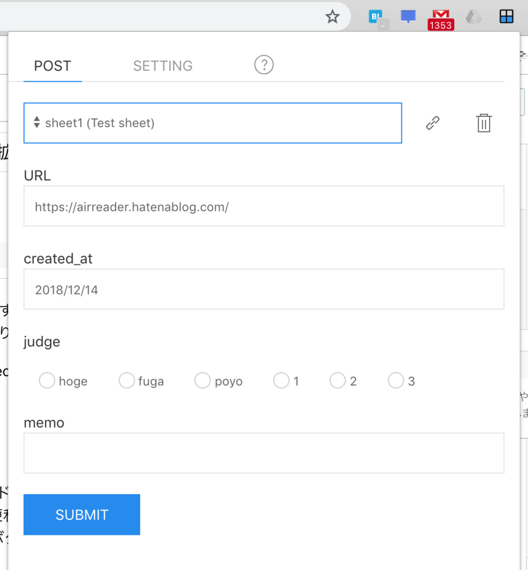Click the memo field label
This screenshot has width=528, height=570.
(x=44, y=423)
